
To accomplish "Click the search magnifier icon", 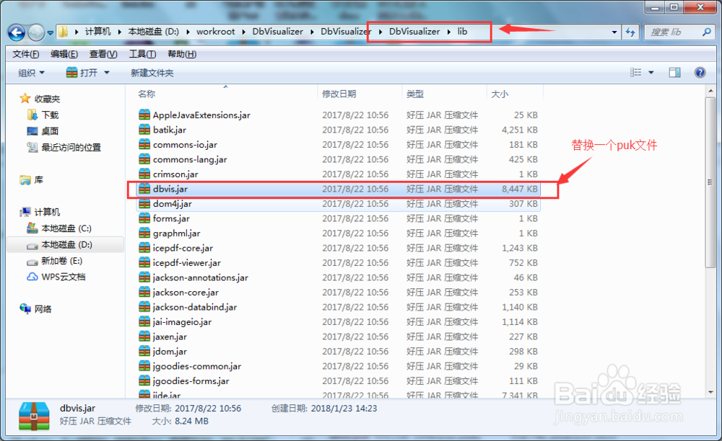I will tap(707, 32).
